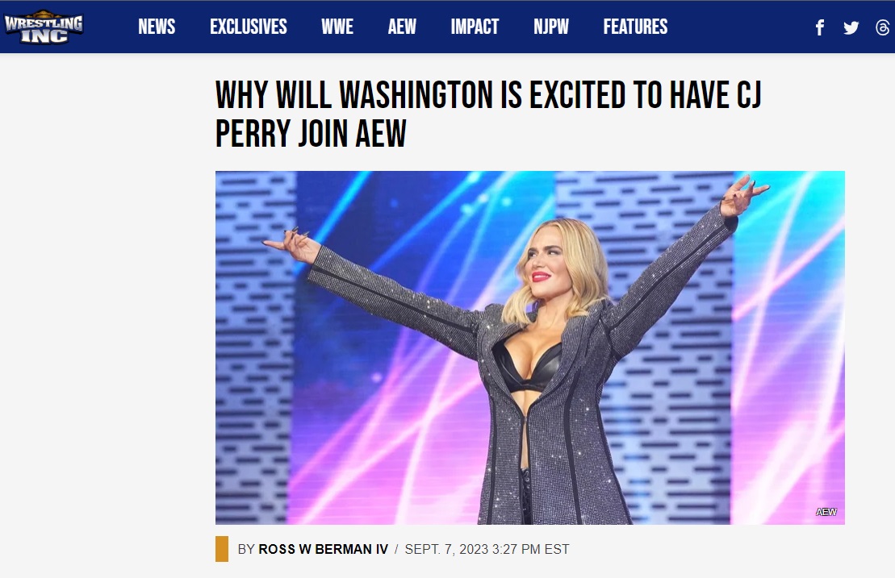Open author Ross W Berman IV's page
Viewport: 895px width, 578px height.
pyautogui.click(x=323, y=549)
